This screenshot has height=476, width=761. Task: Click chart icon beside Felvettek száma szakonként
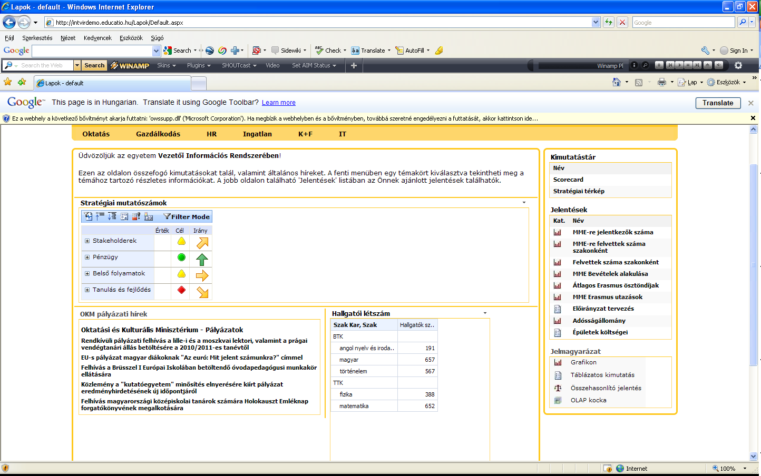click(x=557, y=262)
